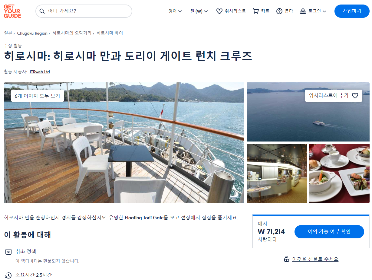Click the gift box icon
This screenshot has width=372, height=280.
287,259
